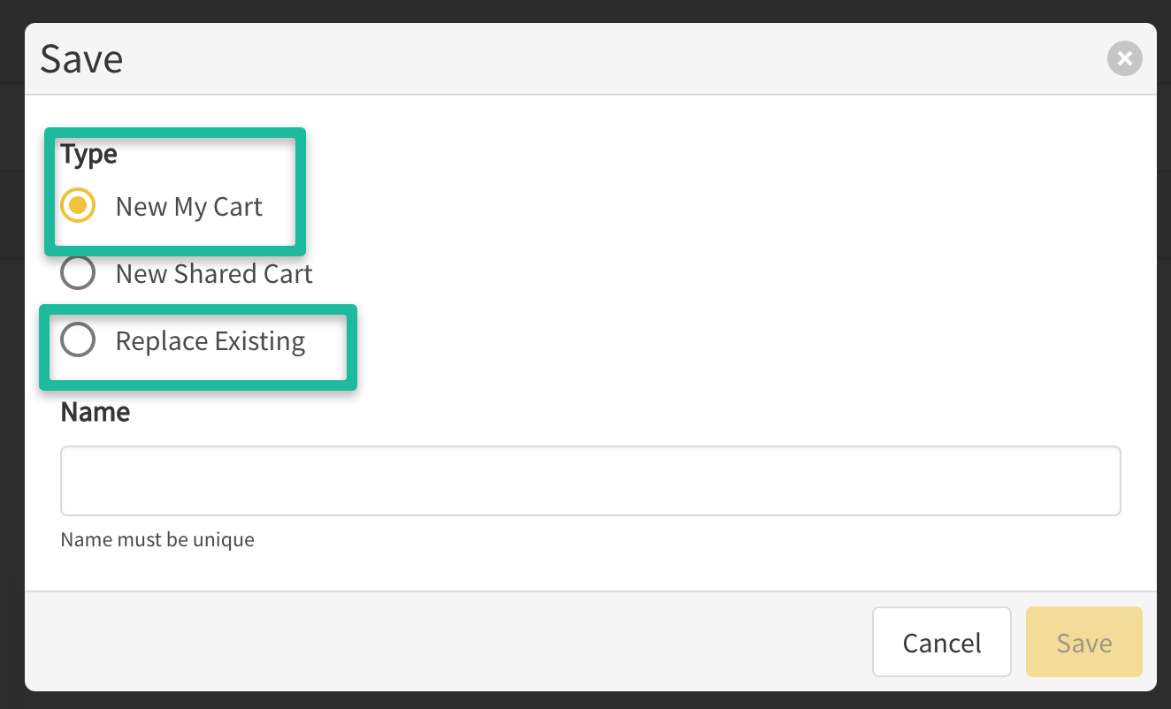Screen dimensions: 1171x709
Task: Close the Save dialog with X icon
Action: click(x=1124, y=59)
